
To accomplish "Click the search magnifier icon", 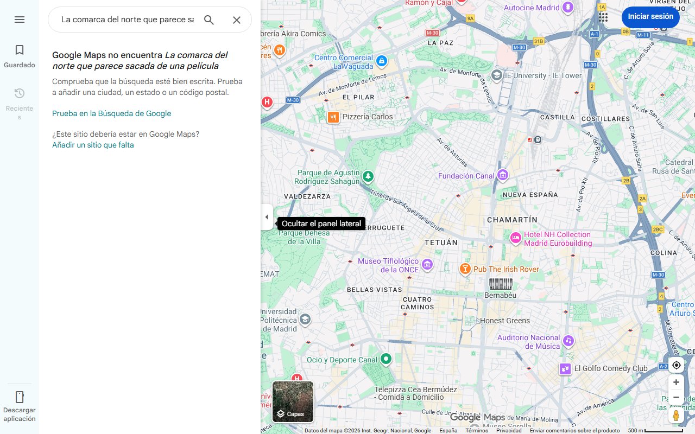I will point(209,20).
